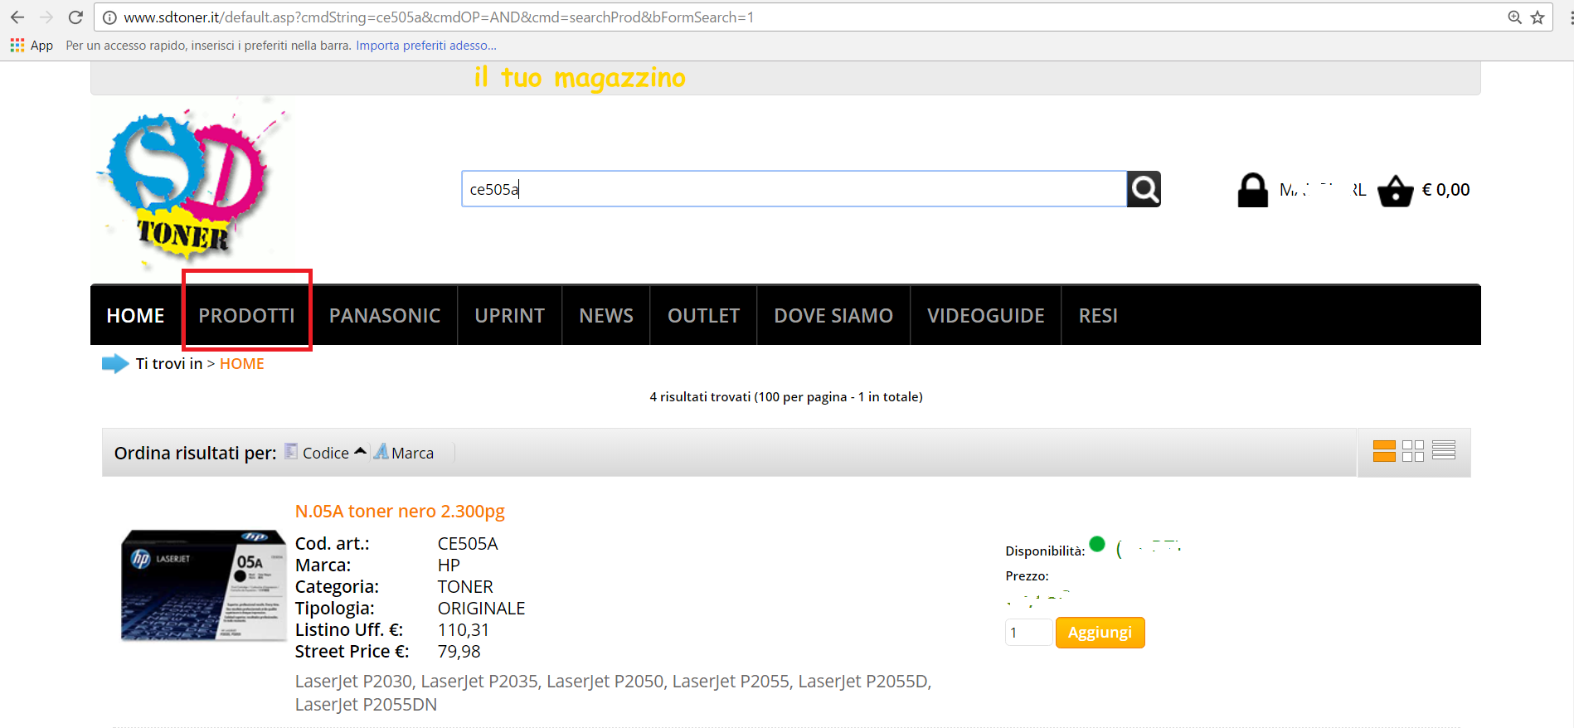Click the ORIGINALE tipologia value
The image size is (1574, 728).
point(481,609)
